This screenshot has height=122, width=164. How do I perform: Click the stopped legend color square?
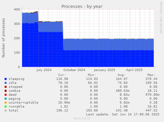tap(6, 87)
